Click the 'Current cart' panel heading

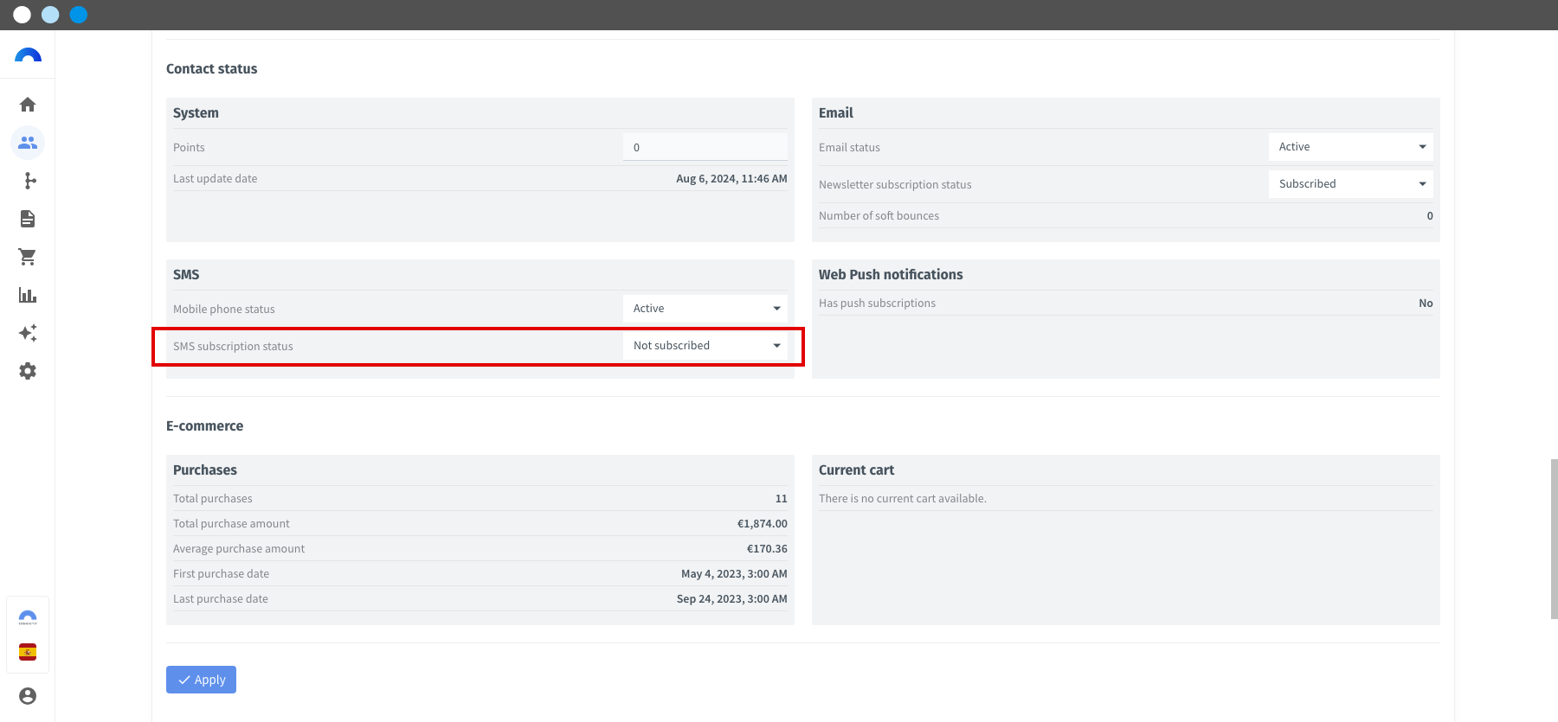tap(856, 470)
